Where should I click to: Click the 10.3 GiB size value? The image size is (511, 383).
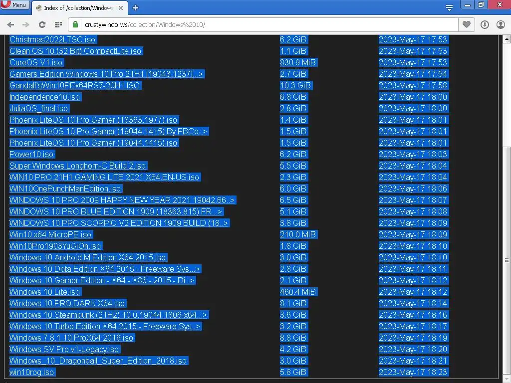pyautogui.click(x=295, y=85)
